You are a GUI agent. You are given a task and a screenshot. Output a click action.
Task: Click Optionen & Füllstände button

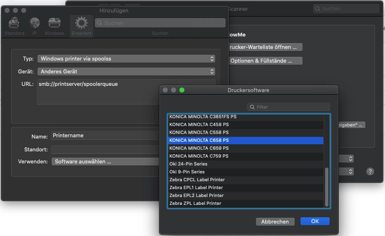(265, 61)
